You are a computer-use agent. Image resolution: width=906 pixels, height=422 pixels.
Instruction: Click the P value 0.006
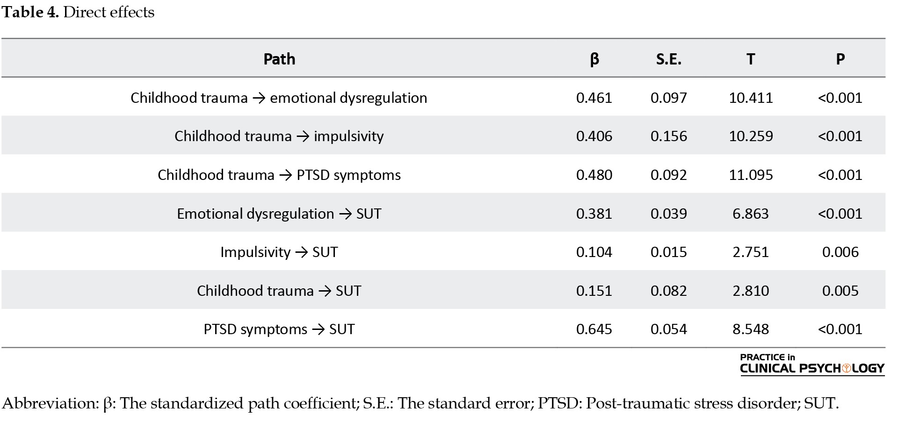pos(840,252)
